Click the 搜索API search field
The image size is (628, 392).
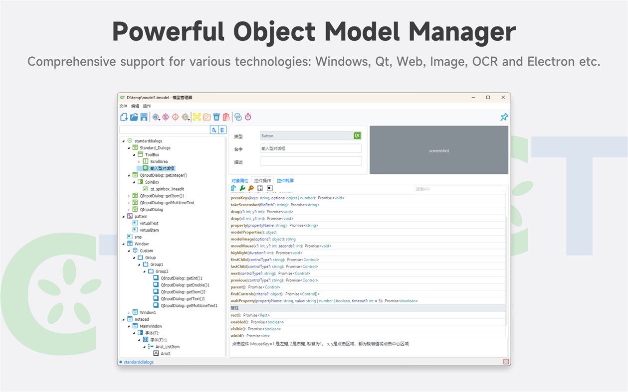459,189
